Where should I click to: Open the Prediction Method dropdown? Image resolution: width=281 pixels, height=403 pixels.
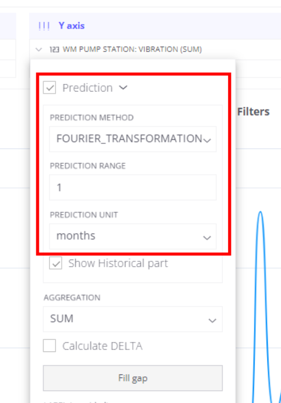[133, 139]
